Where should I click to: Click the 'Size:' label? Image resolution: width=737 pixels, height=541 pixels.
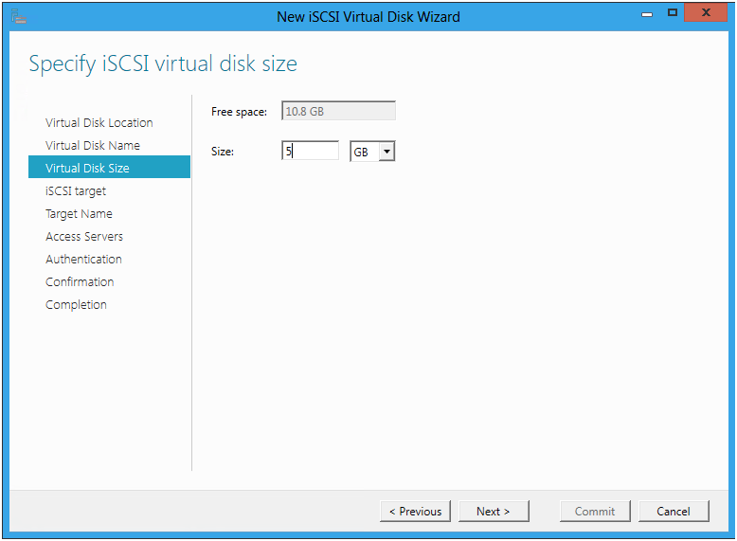pos(223,152)
